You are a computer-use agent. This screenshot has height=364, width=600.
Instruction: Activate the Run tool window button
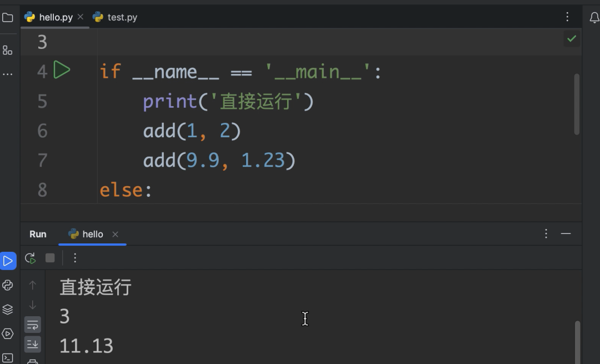click(8, 261)
